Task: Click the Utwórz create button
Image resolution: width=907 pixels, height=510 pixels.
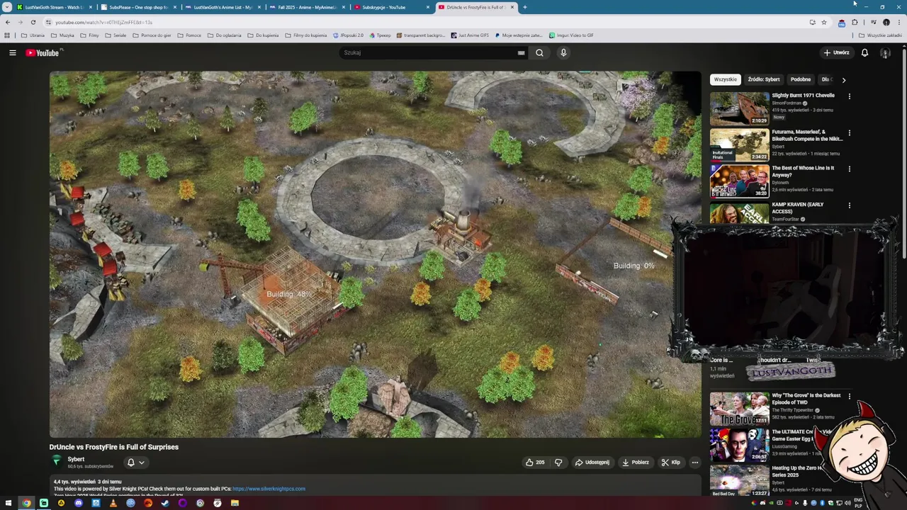Action: (836, 52)
